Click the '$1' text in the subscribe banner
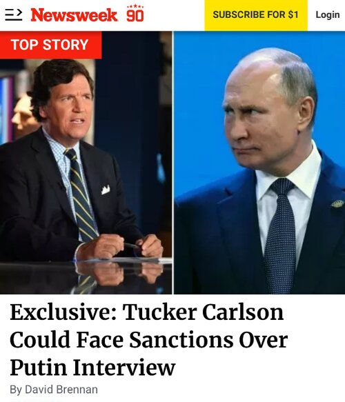345x402 pixels. (293, 14)
